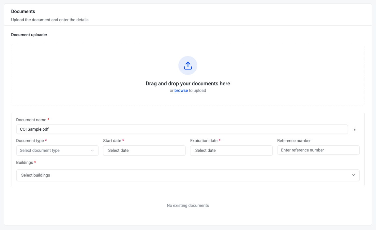Screen dimensions: 376x230
Task: Click the upload arrow icon
Action: [x=188, y=65]
